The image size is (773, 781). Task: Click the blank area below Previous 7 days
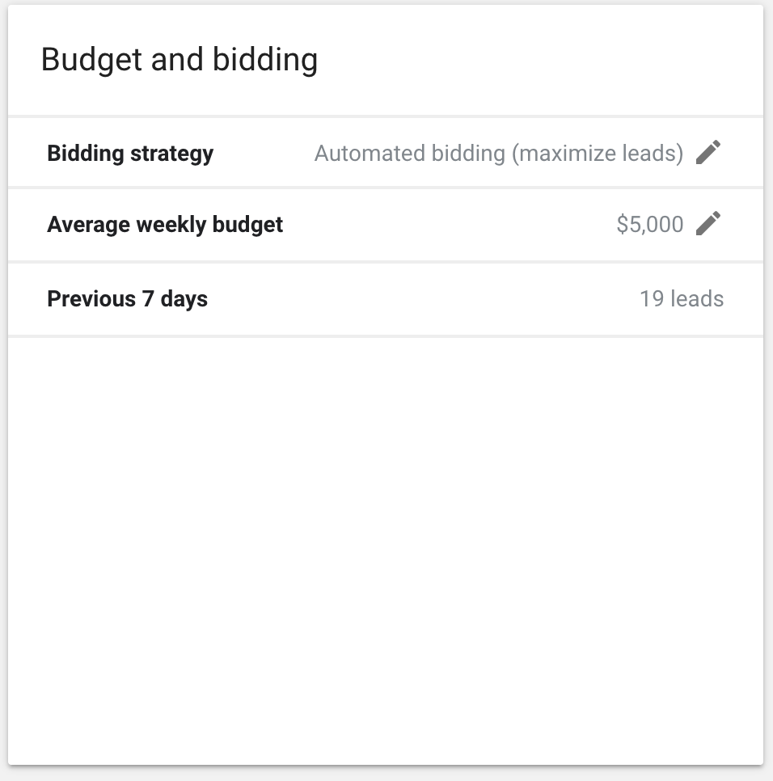tap(386, 550)
